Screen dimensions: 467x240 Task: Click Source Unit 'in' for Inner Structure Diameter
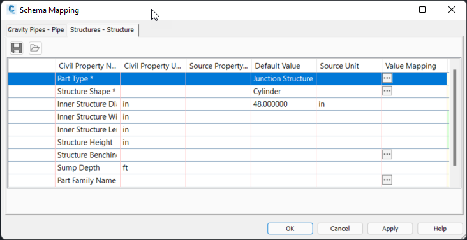click(x=349, y=104)
